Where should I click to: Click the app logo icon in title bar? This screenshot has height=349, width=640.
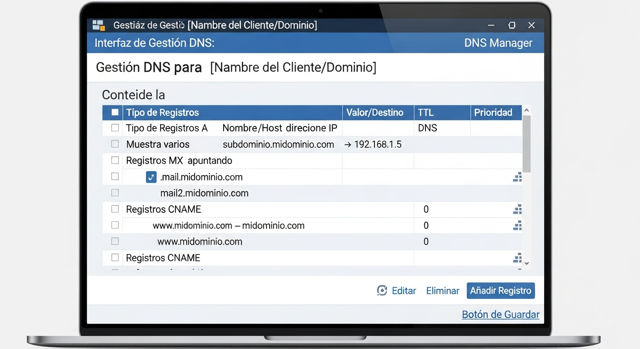point(99,25)
